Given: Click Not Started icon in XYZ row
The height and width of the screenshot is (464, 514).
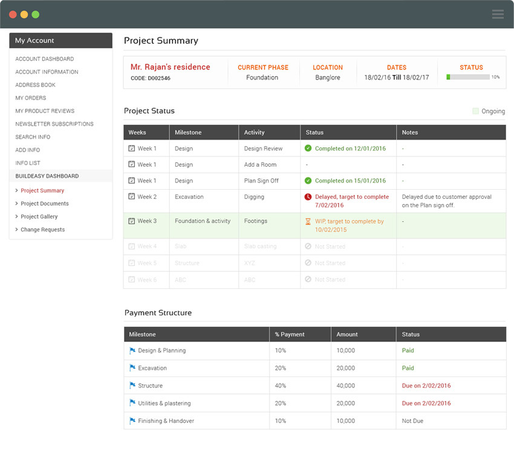Looking at the screenshot, I should [x=308, y=263].
